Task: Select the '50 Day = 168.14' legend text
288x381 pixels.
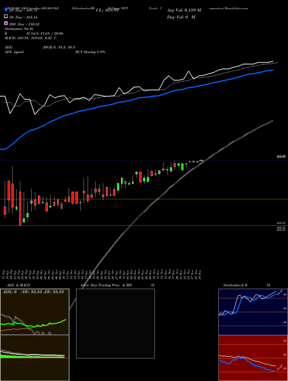Action: pyautogui.click(x=23, y=17)
